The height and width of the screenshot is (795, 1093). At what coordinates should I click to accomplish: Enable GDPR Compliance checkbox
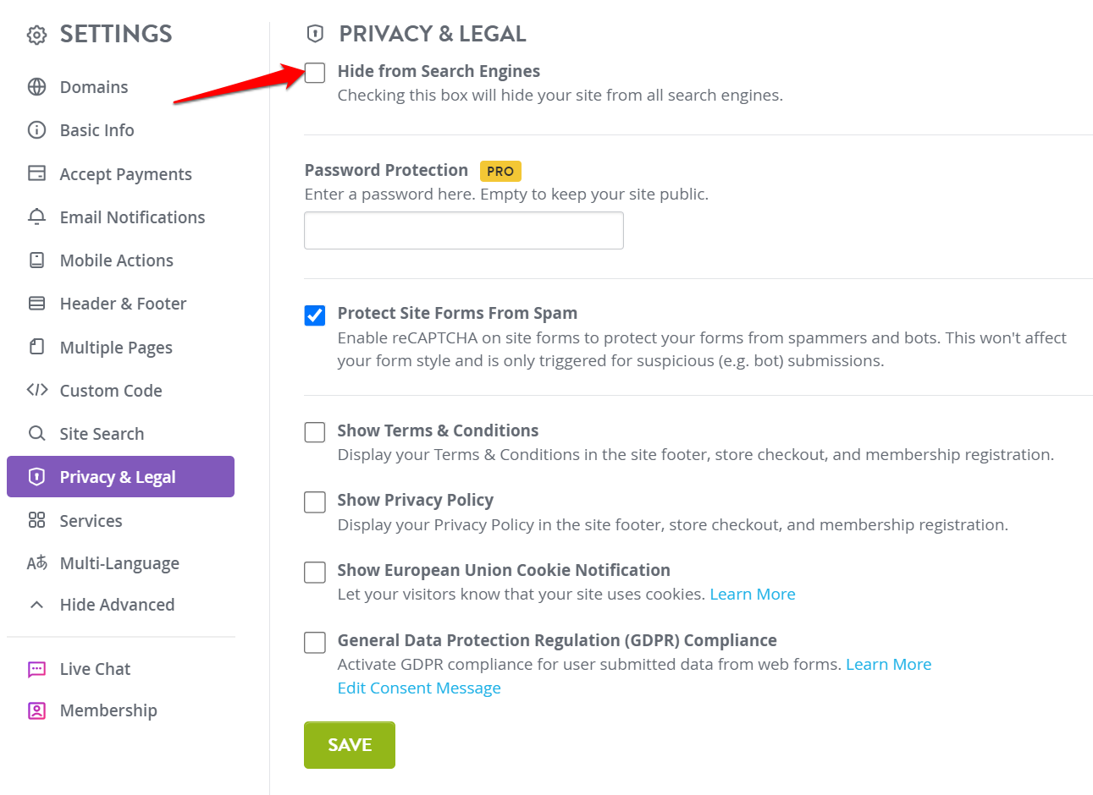(315, 643)
